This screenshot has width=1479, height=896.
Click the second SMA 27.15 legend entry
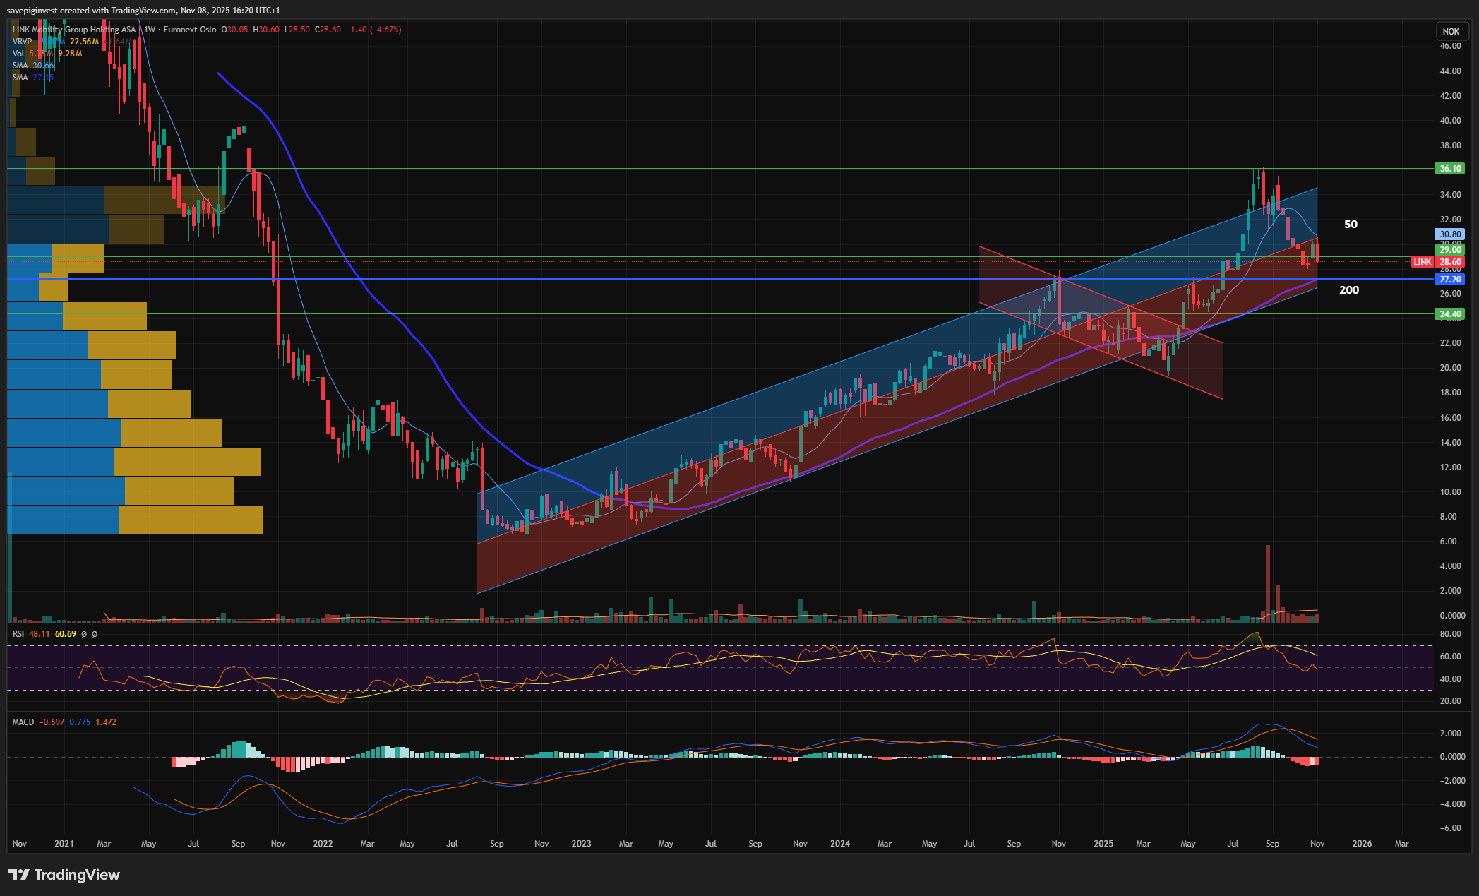32,78
